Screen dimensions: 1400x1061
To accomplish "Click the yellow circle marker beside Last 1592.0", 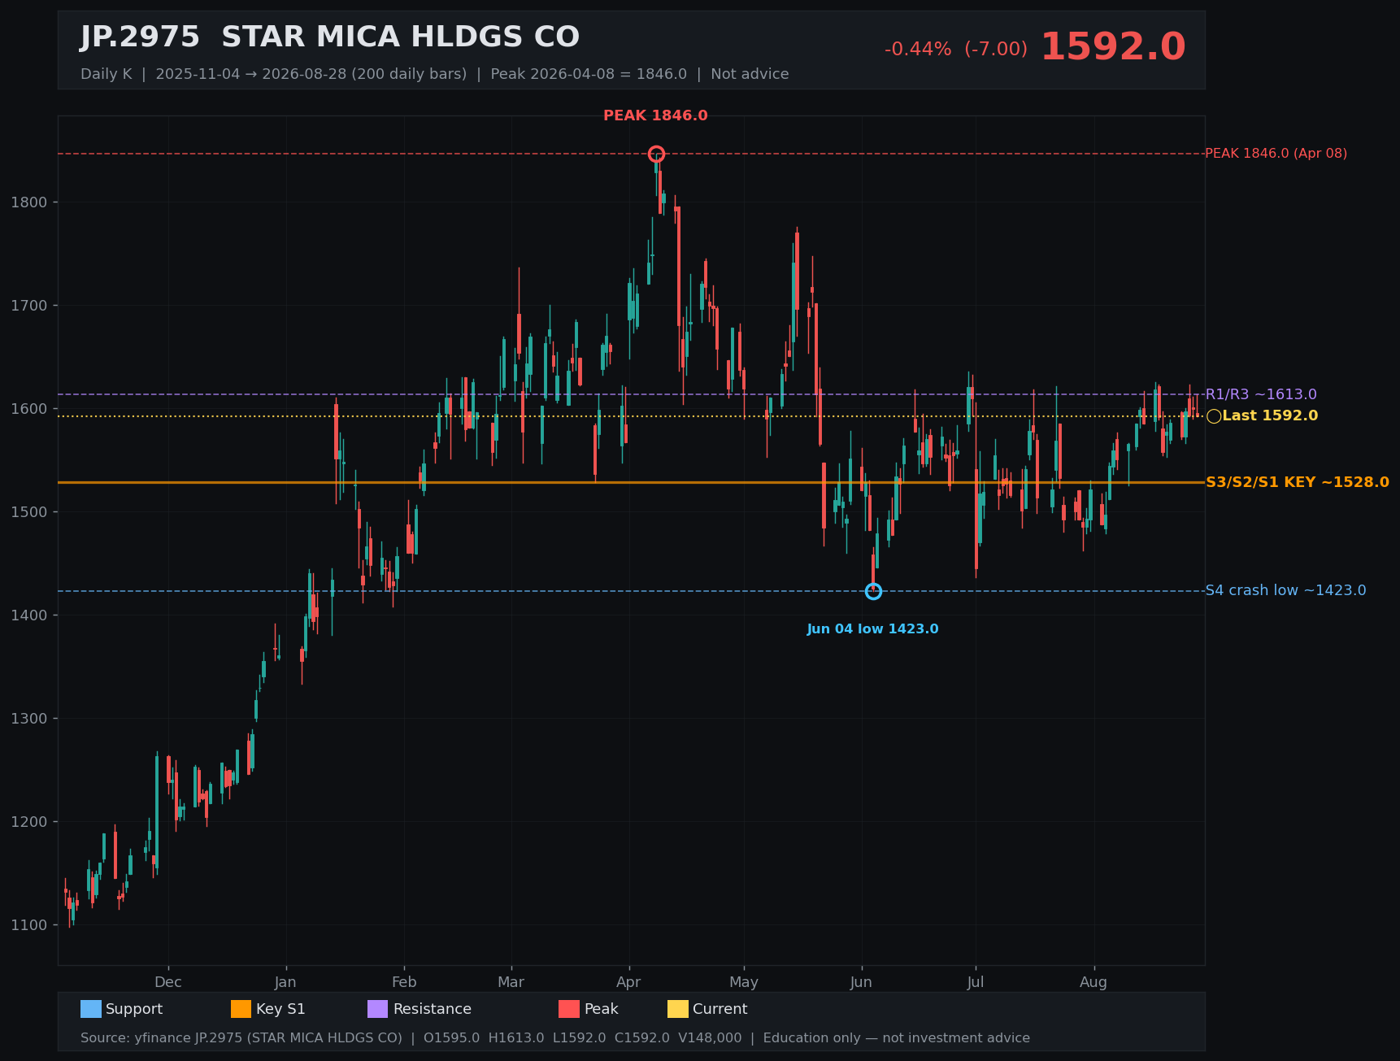I will point(1214,416).
